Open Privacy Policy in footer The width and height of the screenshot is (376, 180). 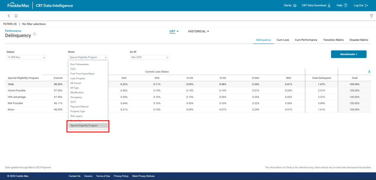121,176
